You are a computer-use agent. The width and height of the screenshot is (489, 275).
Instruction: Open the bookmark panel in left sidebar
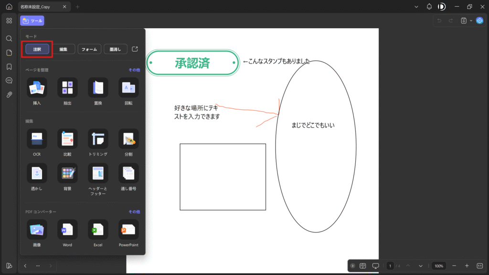tap(9, 66)
